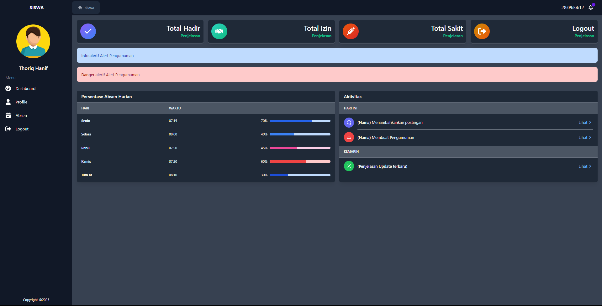
Task: Click the orange Logout card icon
Action: pyautogui.click(x=482, y=31)
